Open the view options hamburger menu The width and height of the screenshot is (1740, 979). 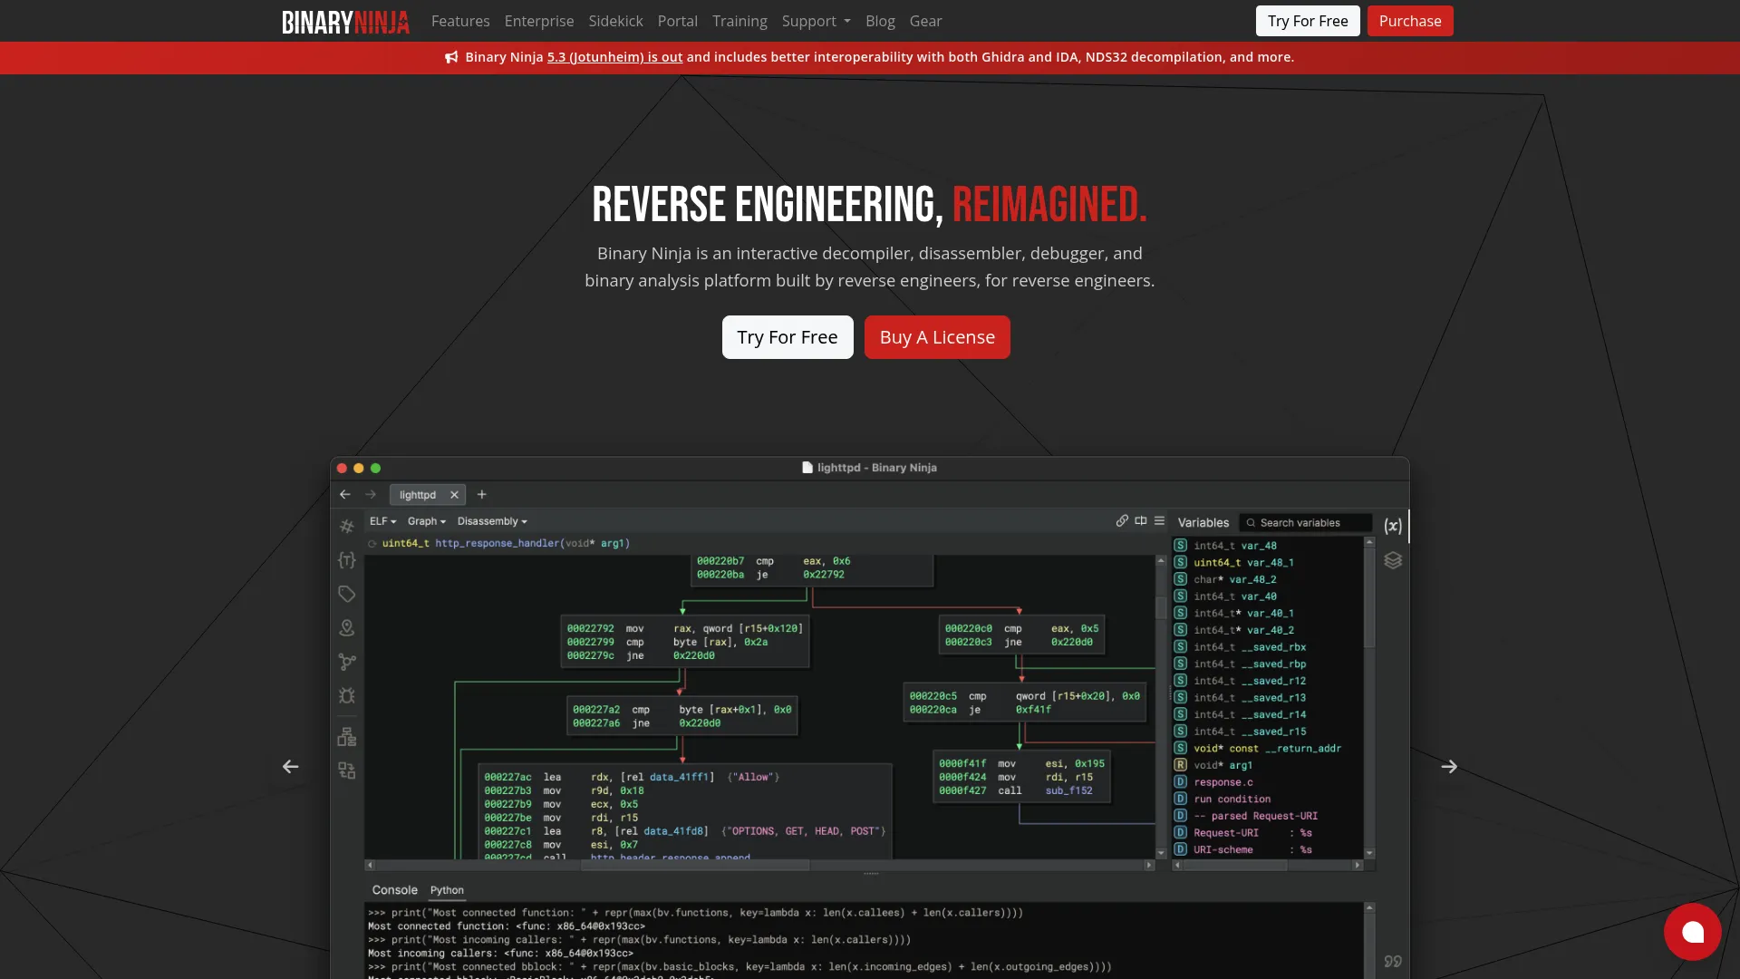pos(1159,520)
